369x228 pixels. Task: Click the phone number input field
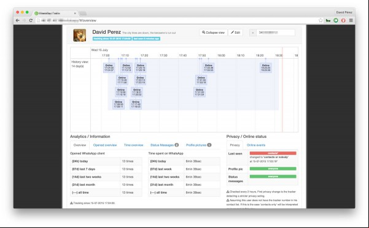click(276, 32)
